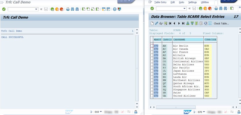The image size is (241, 115).
Task: Open the Utilities menu
Action: [205, 2]
